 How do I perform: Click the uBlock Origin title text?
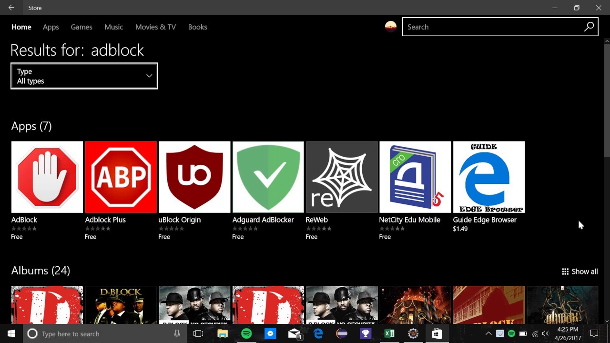(180, 220)
